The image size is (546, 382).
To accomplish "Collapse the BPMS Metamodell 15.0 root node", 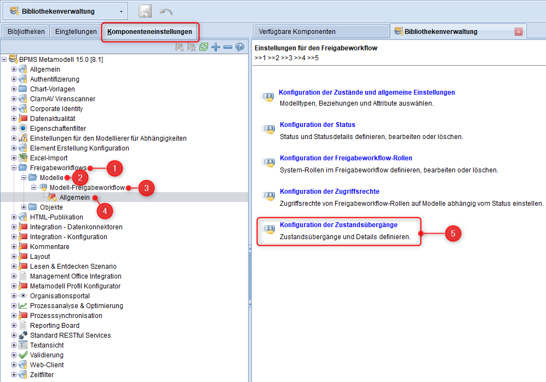I will (4, 60).
